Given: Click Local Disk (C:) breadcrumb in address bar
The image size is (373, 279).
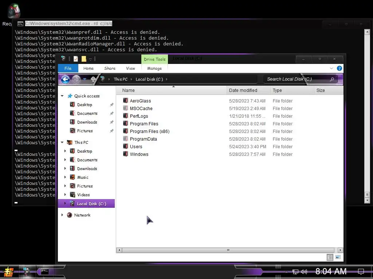Looking at the screenshot, I should click(x=149, y=79).
